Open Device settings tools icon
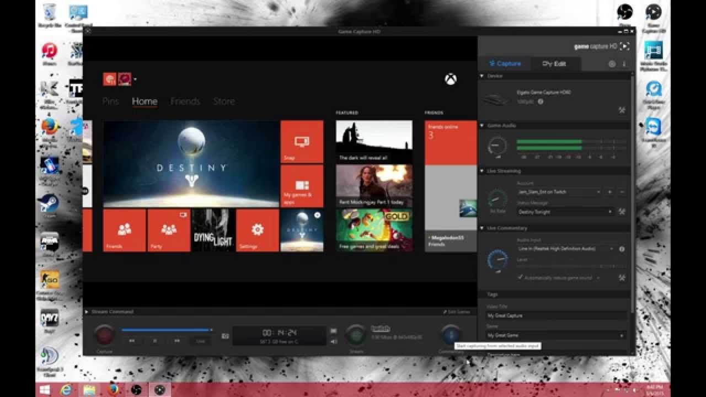This screenshot has height=397, width=706. pos(622,110)
